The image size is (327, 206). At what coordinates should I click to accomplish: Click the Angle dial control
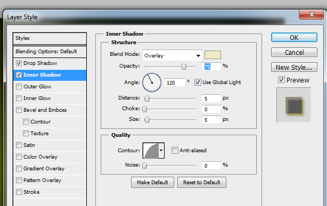(152, 83)
